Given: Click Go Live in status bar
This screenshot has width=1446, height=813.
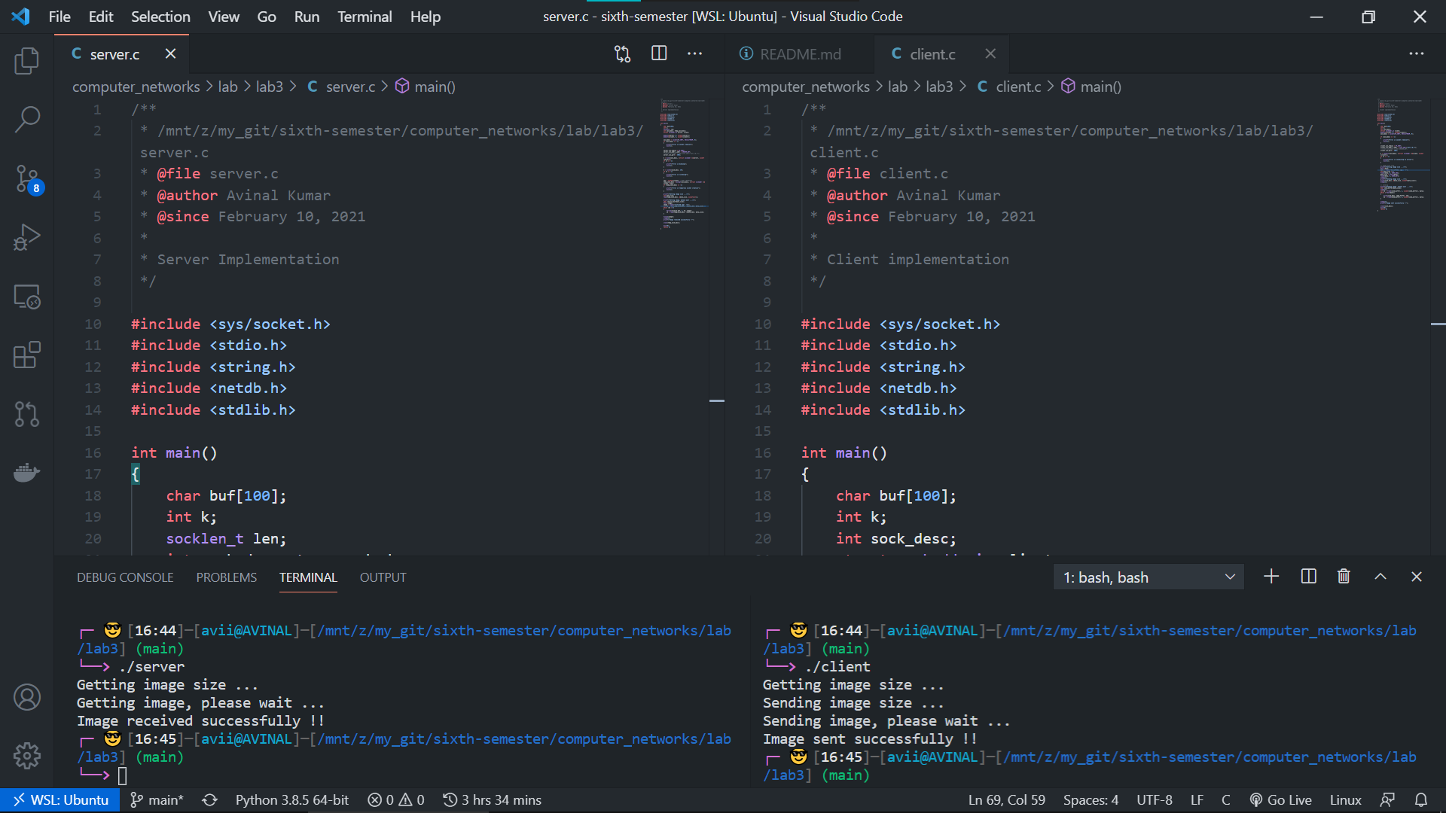Looking at the screenshot, I should [x=1280, y=799].
